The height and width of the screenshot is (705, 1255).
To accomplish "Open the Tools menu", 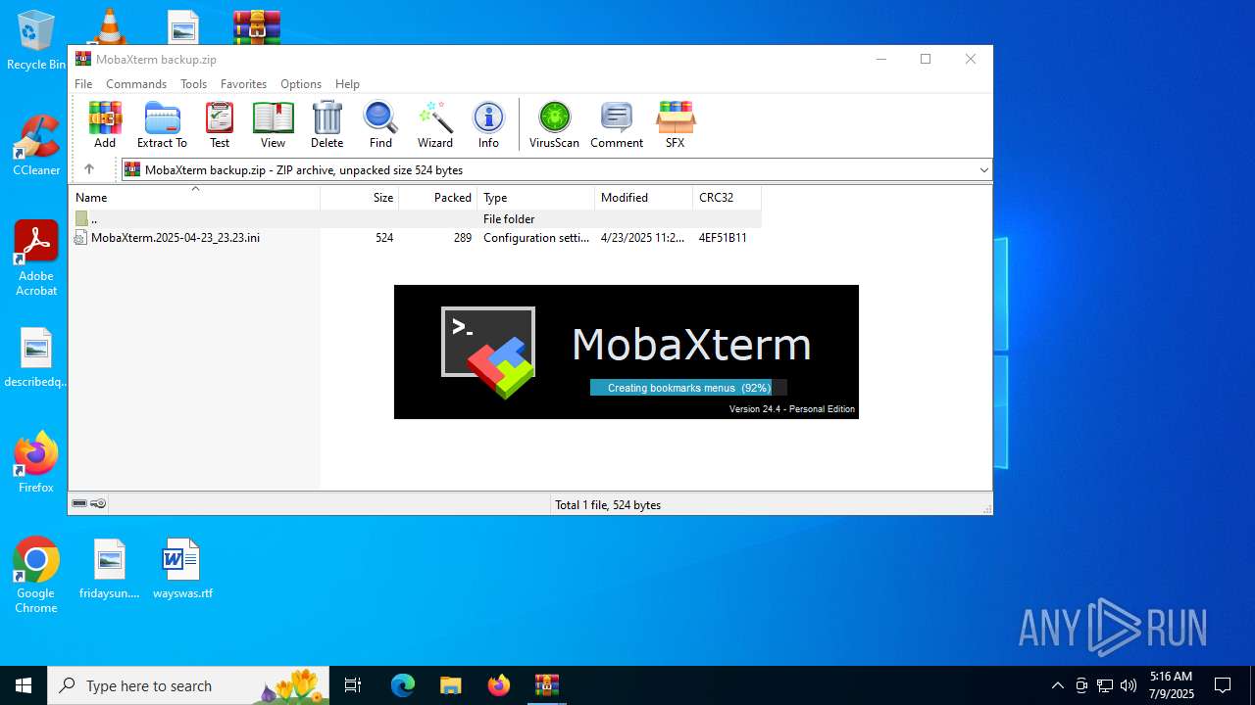I will [x=193, y=84].
